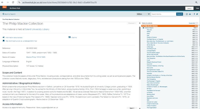Image resolution: width=200 pixels, height=109 pixels.
Task: Click the quotation mark Cite icon
Action: click(69, 37)
